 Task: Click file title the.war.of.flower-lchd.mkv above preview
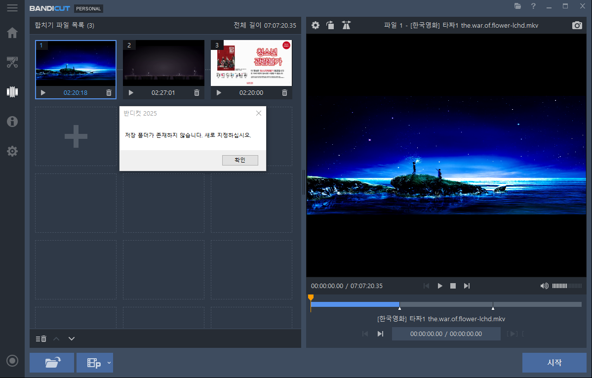coord(461,25)
